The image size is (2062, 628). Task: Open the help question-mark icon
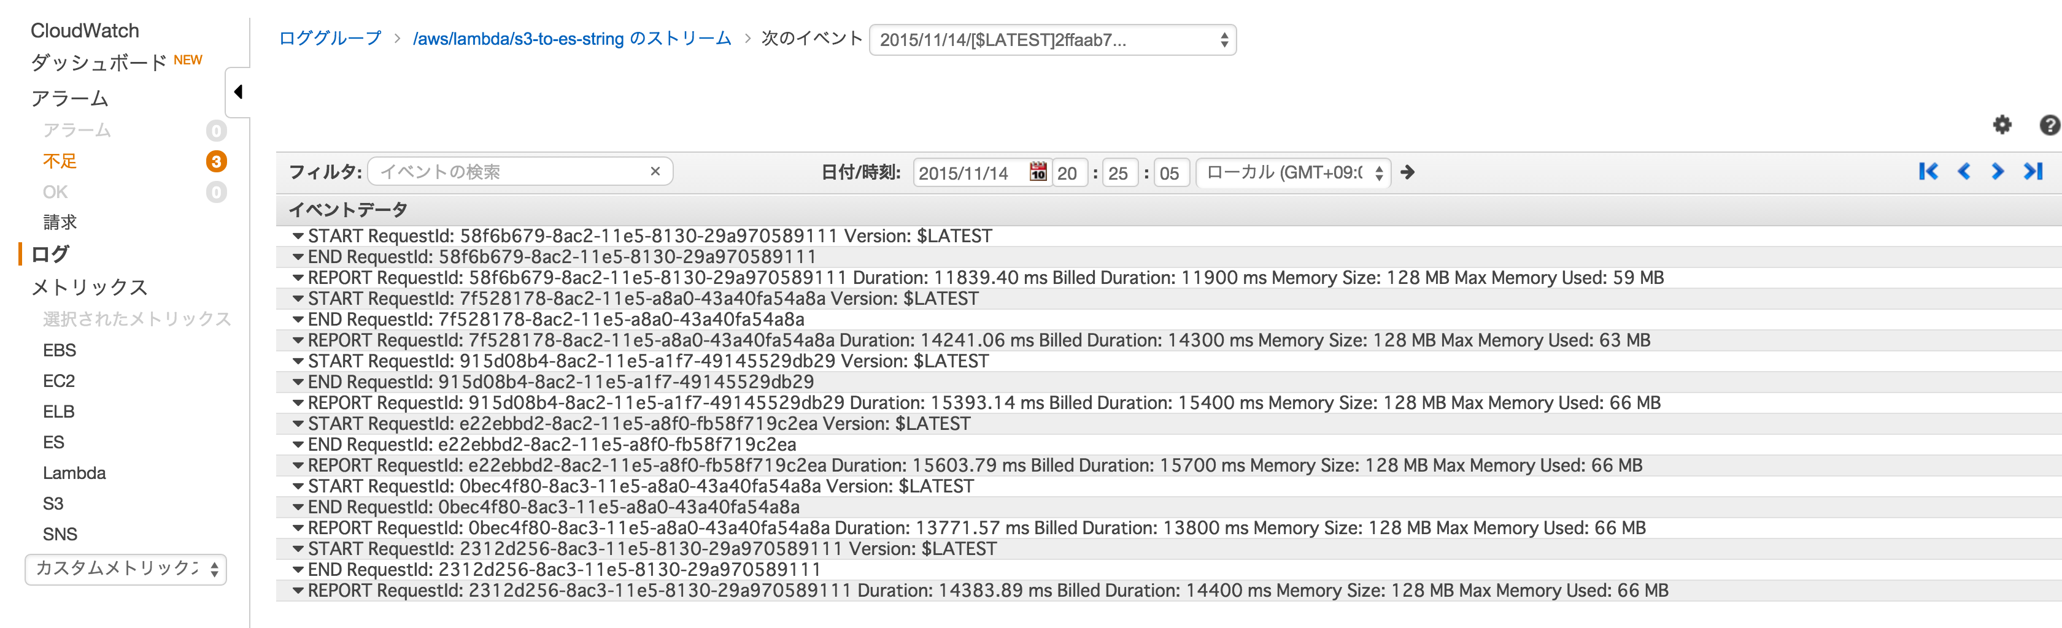(2049, 126)
